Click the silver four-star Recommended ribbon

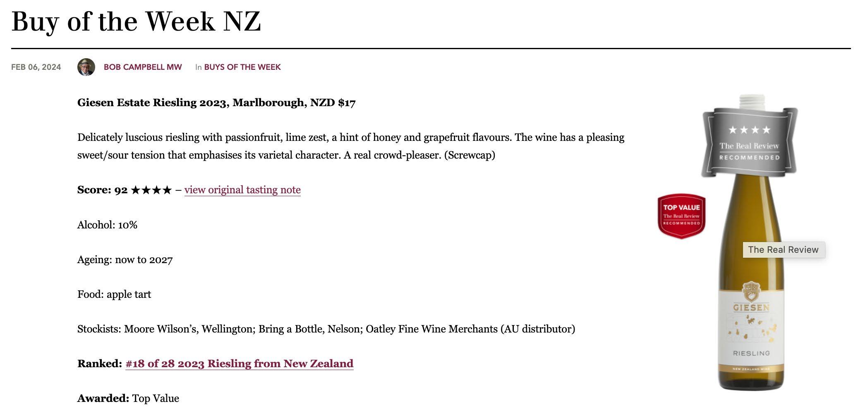749,142
